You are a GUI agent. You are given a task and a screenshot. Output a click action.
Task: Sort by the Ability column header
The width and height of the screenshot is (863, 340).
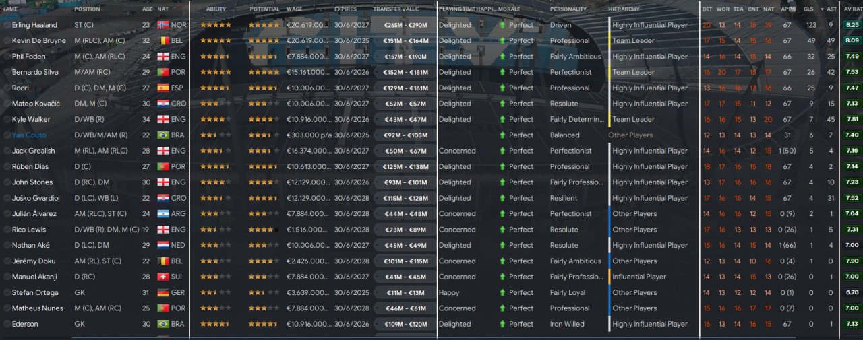pos(216,9)
